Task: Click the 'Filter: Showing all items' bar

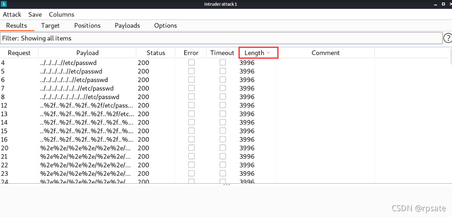Action: coord(221,38)
